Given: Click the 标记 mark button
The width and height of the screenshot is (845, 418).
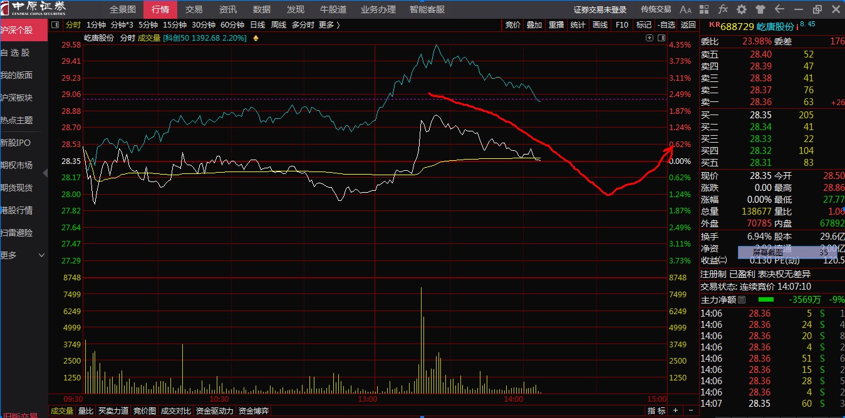Looking at the screenshot, I should 644,25.
